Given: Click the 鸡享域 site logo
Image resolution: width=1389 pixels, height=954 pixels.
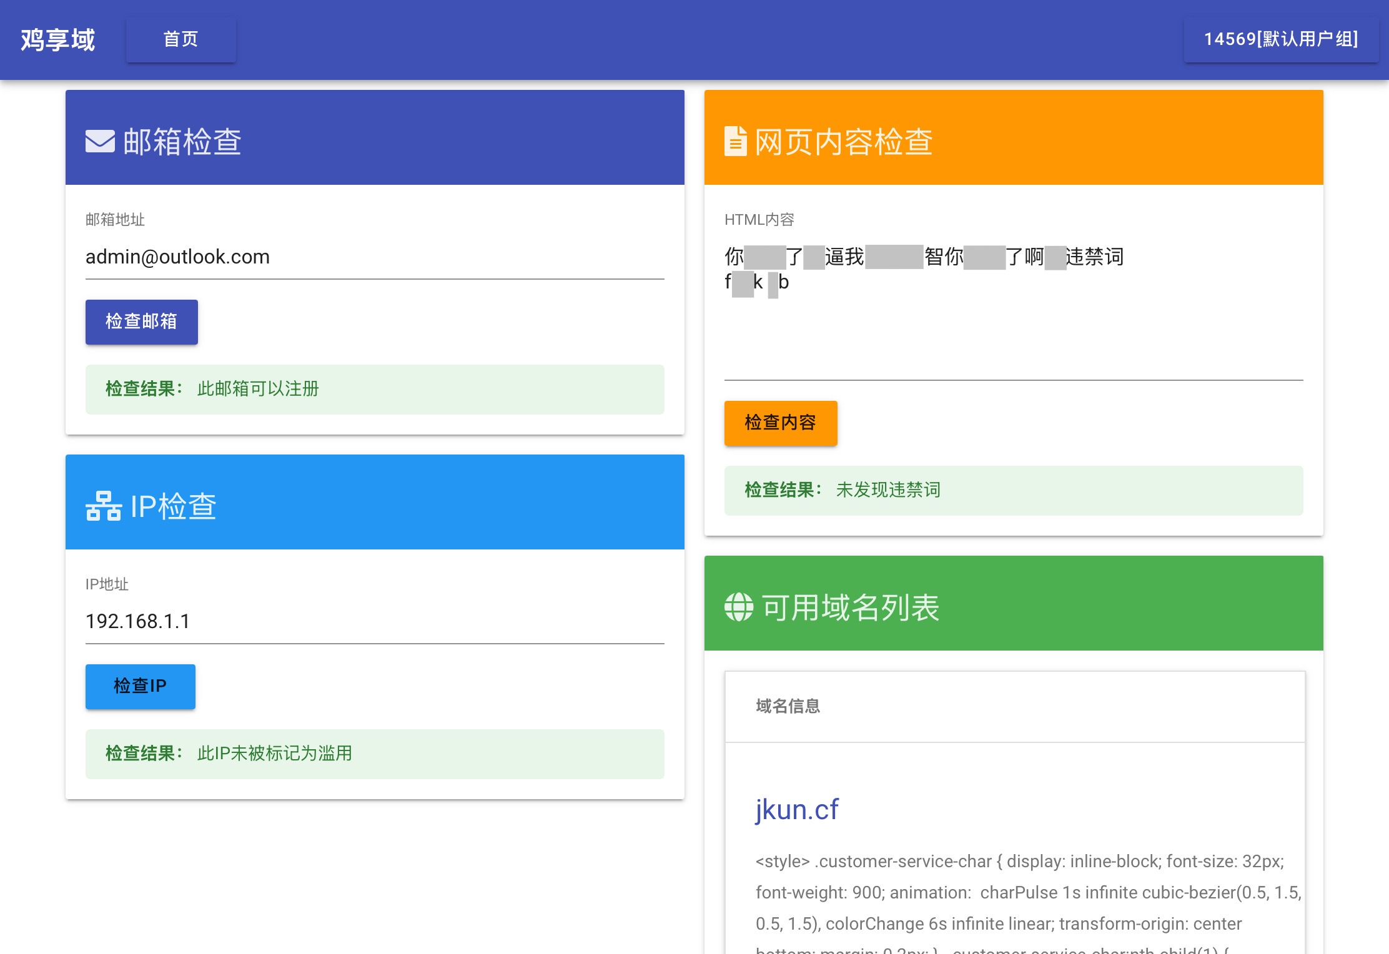Looking at the screenshot, I should coord(57,40).
